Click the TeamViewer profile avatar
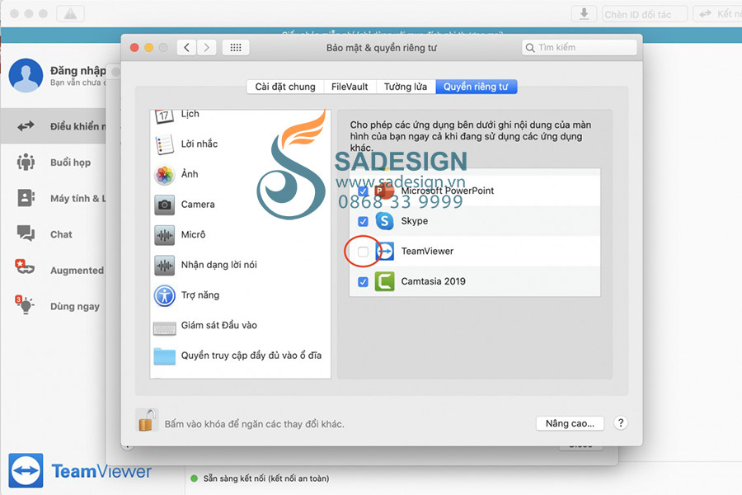 tap(26, 76)
